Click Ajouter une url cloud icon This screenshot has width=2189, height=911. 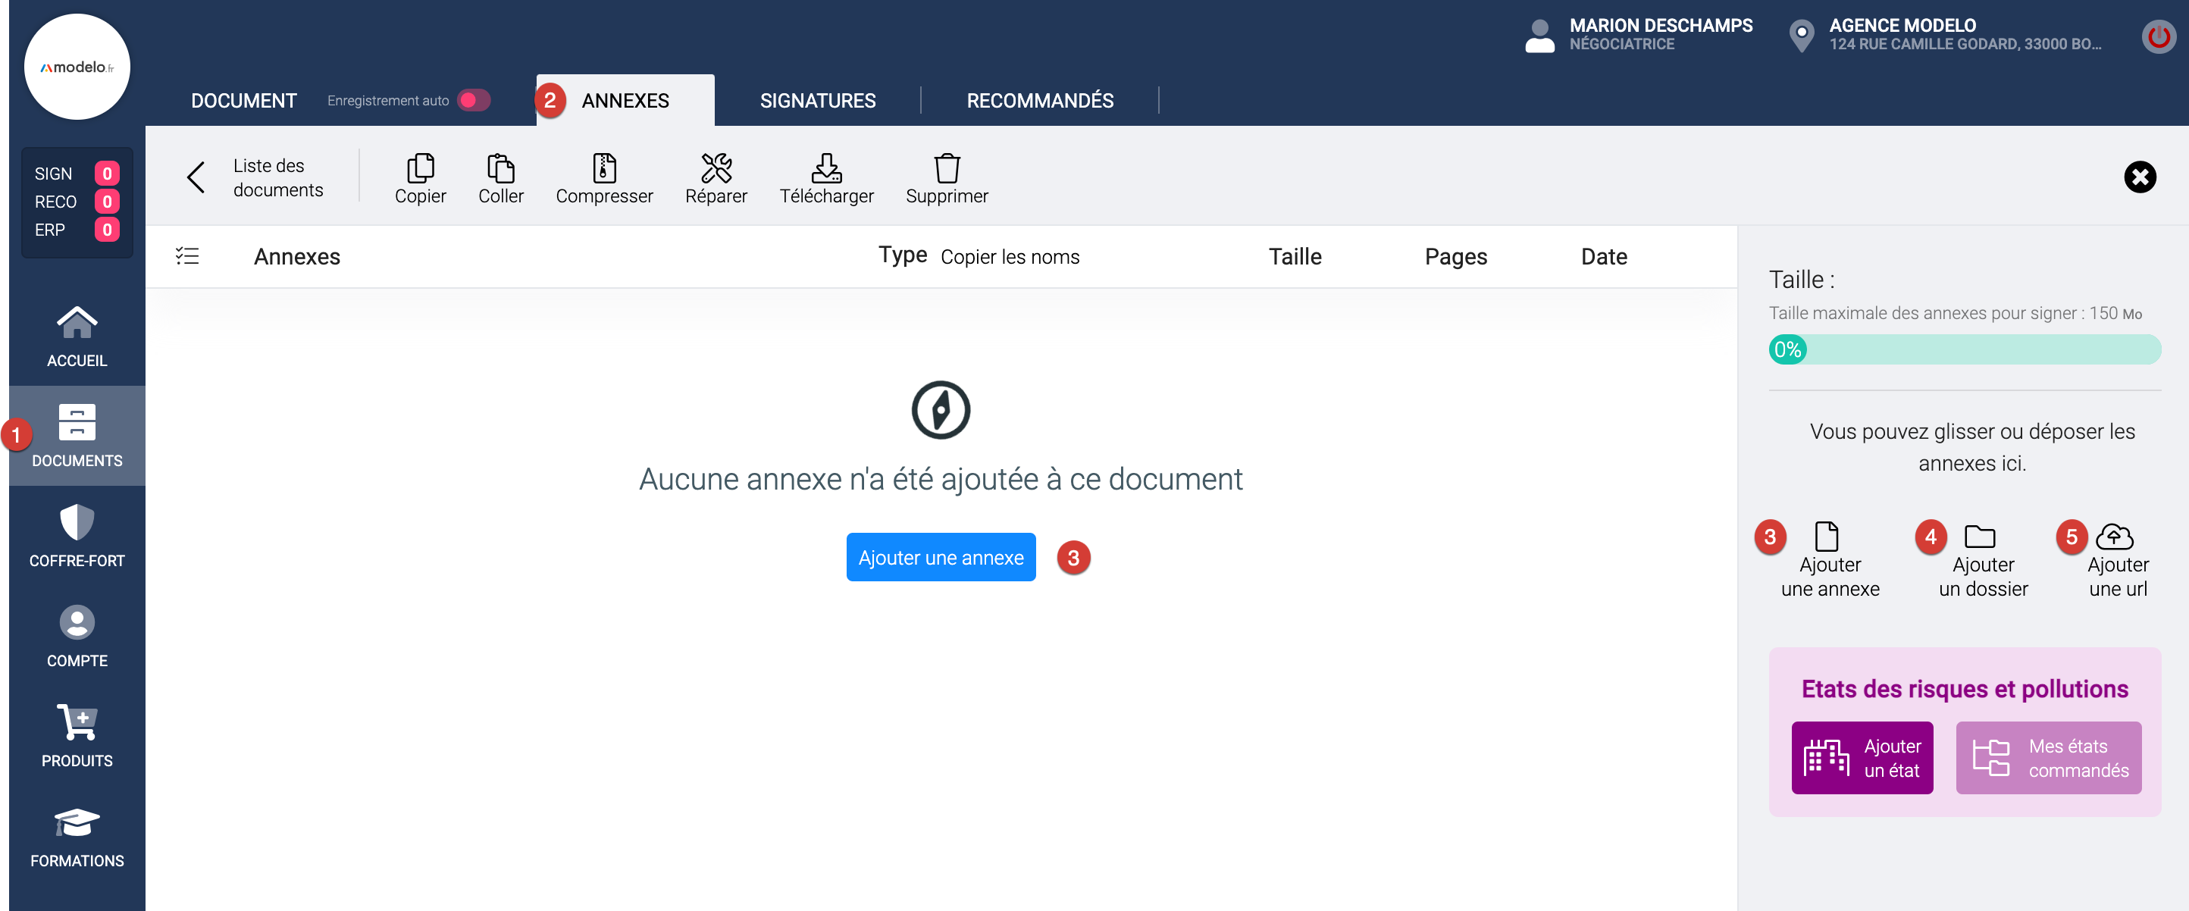[2114, 537]
